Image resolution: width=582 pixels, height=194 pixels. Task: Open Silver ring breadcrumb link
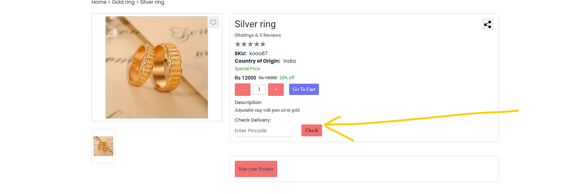152,2
